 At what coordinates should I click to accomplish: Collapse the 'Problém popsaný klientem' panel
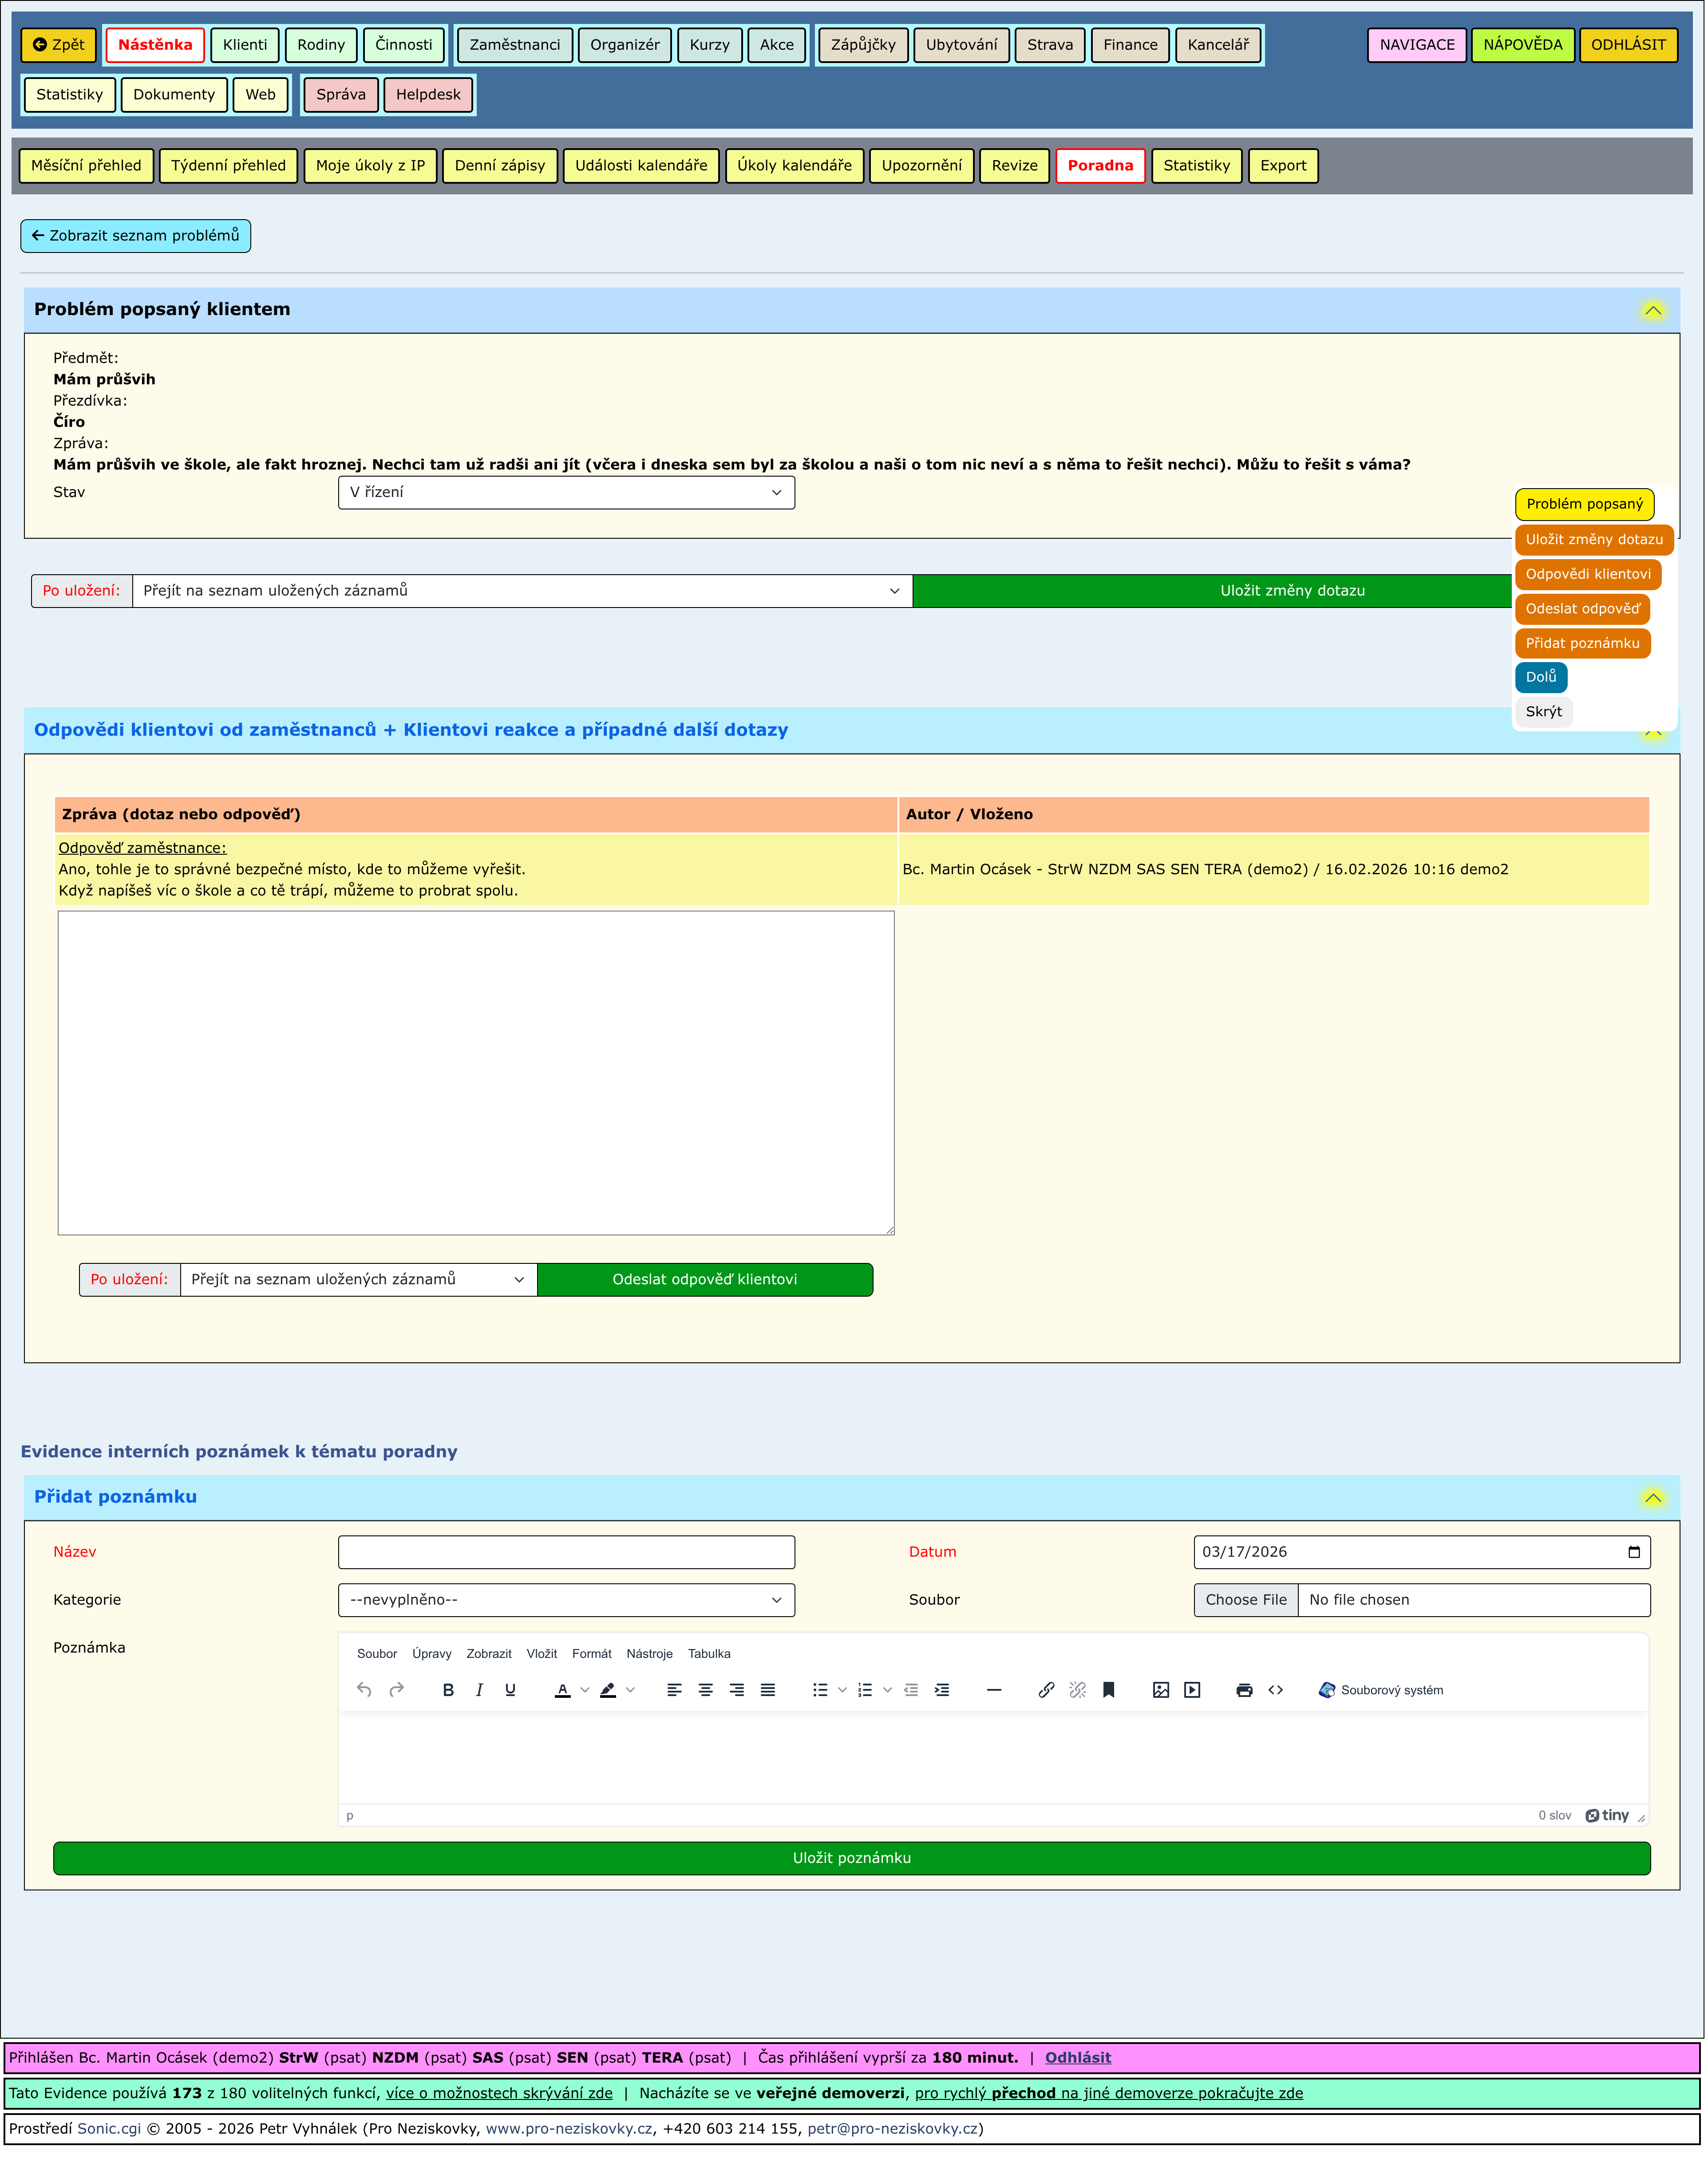(1653, 310)
